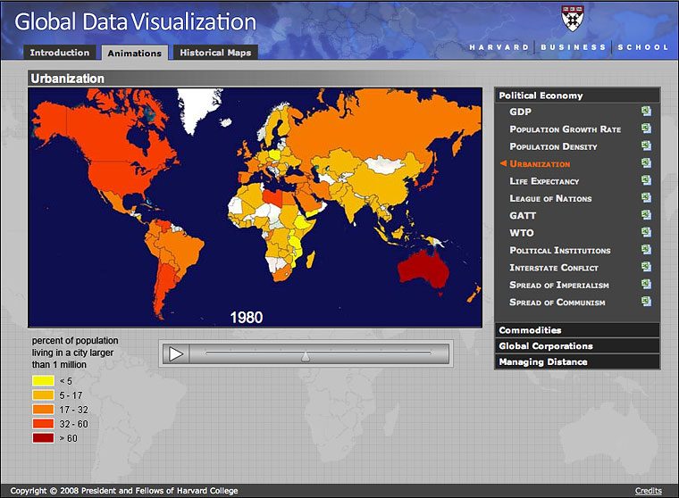Expand the Global Corporations section
679x498 pixels.
(x=576, y=346)
